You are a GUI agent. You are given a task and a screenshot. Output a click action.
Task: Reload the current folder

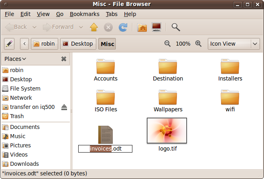coord(123,27)
